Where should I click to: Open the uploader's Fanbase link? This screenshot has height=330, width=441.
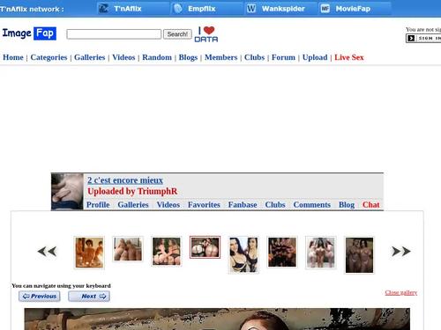tap(243, 205)
